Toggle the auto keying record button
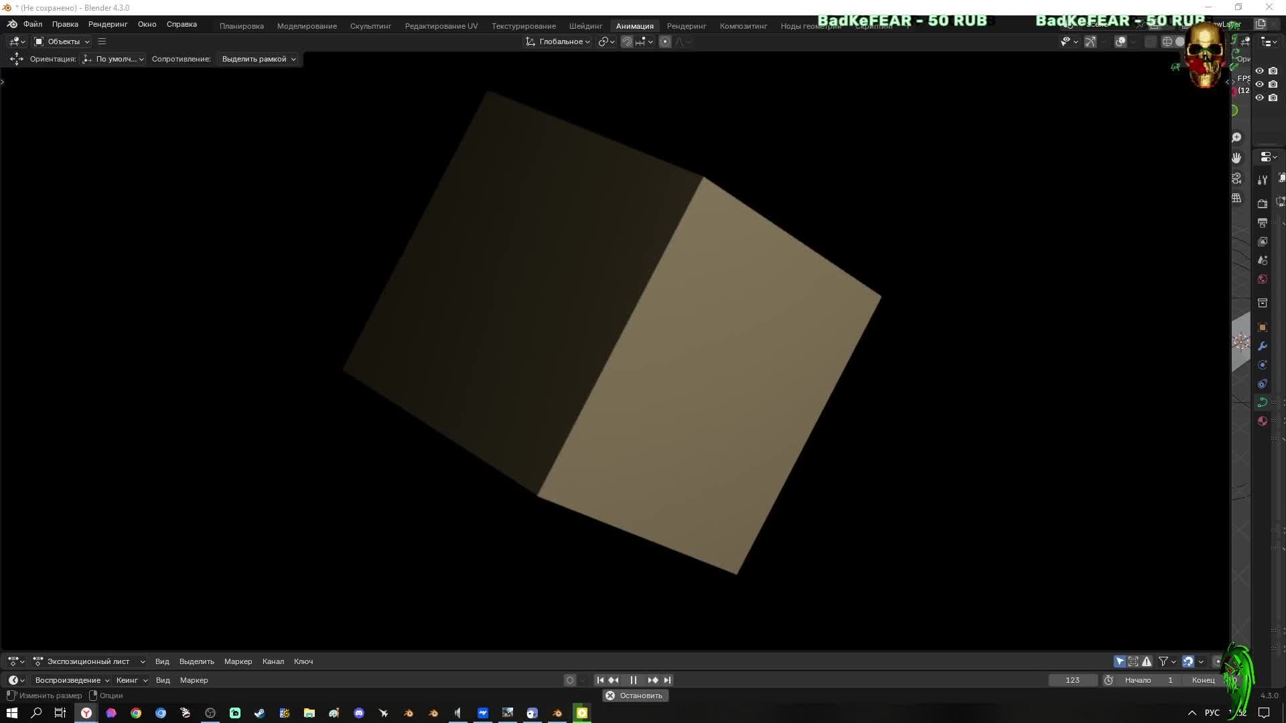This screenshot has width=1286, height=723. [x=570, y=680]
